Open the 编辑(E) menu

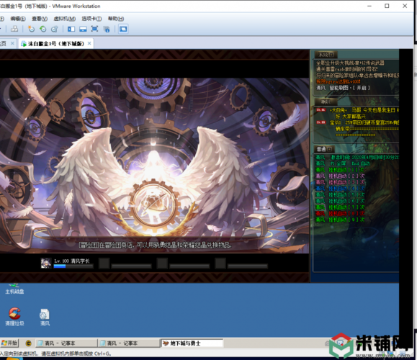[18, 19]
